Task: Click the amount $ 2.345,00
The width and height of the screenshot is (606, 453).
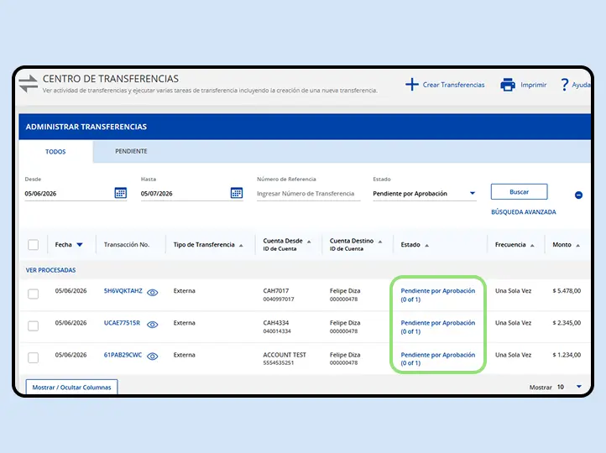Action: tap(567, 323)
